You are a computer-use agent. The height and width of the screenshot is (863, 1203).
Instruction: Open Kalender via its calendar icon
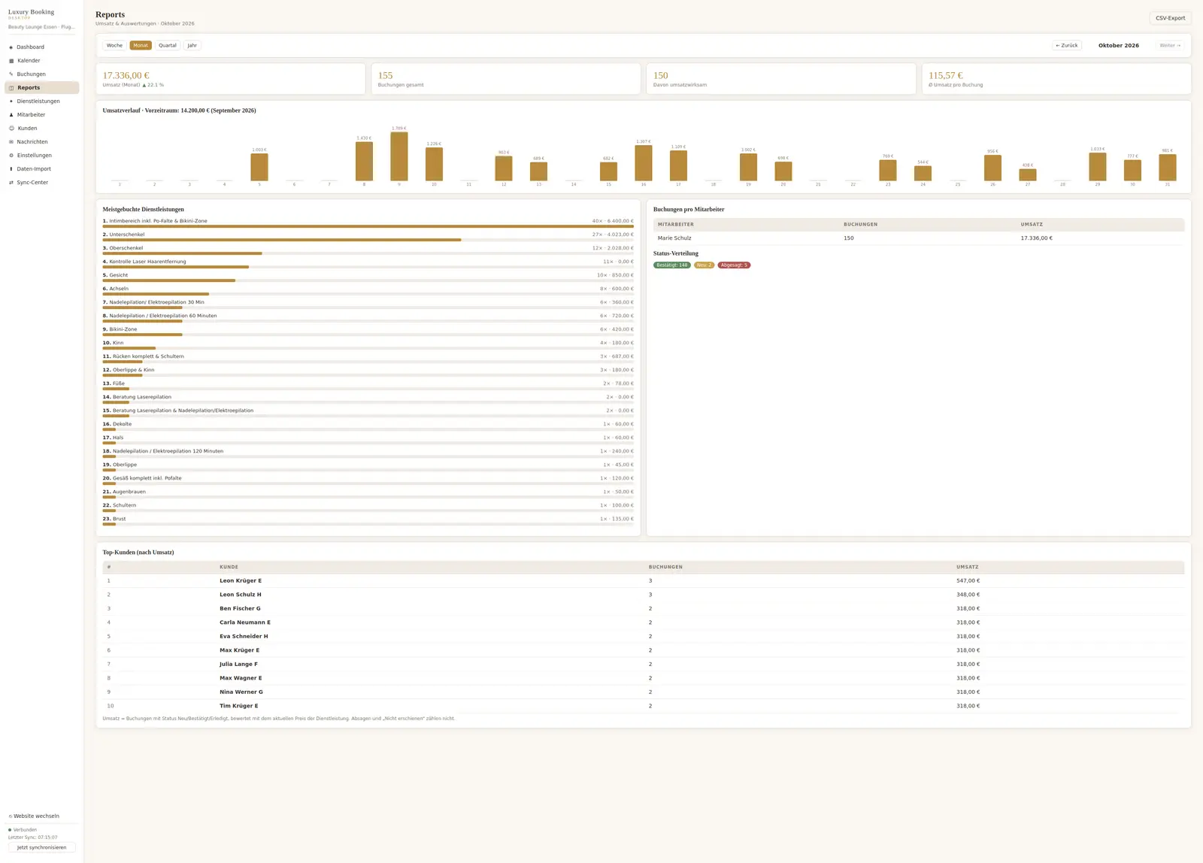pos(11,61)
